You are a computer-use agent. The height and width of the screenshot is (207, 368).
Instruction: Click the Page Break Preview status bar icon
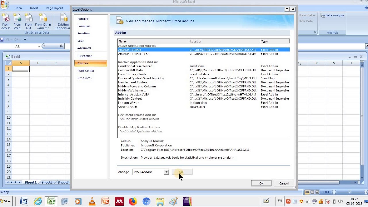point(318,192)
